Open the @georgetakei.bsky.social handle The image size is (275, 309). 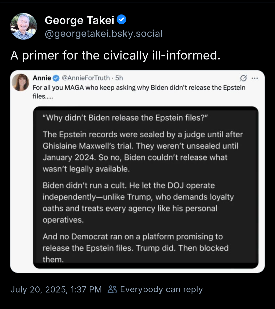104,34
